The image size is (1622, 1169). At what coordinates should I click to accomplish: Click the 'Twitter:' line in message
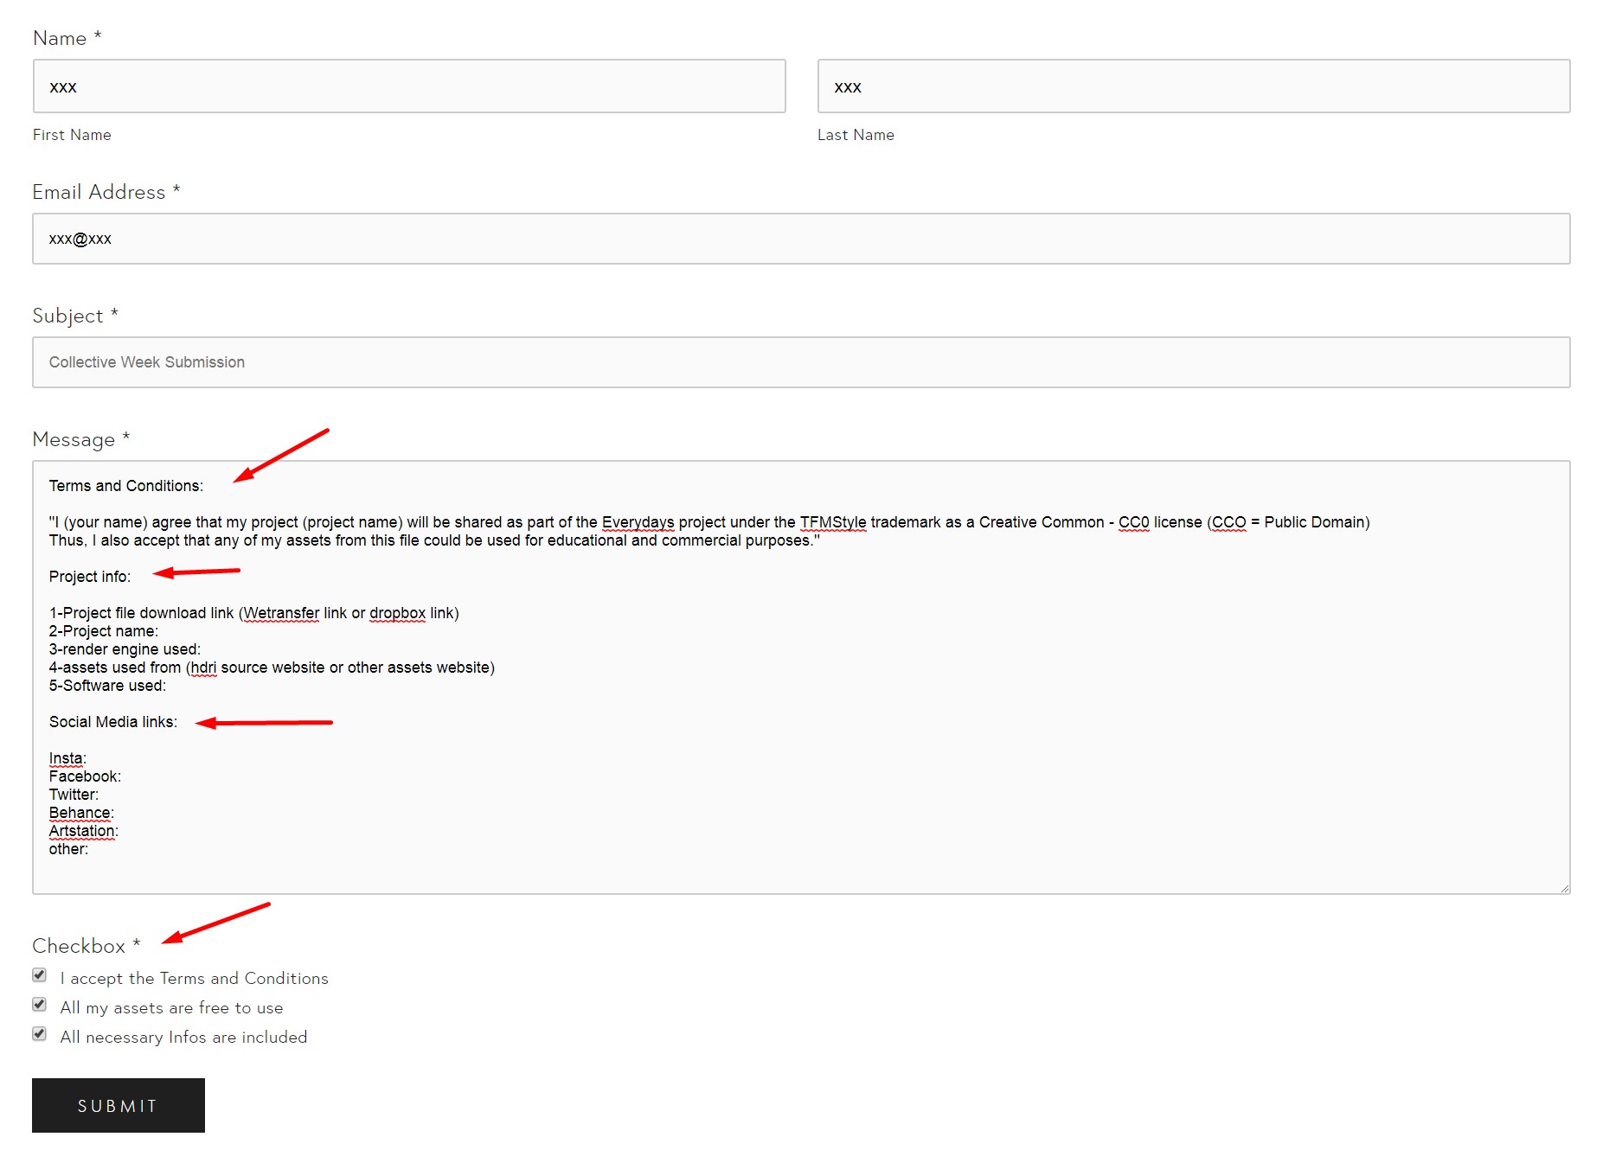pyautogui.click(x=74, y=795)
